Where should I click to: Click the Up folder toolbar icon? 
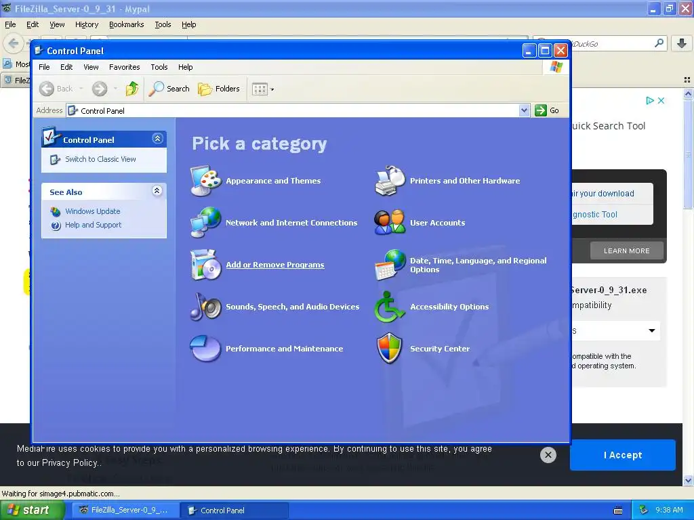[132, 89]
